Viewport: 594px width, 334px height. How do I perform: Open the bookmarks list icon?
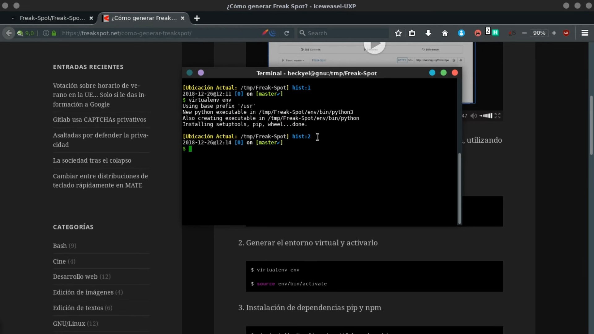coord(412,33)
